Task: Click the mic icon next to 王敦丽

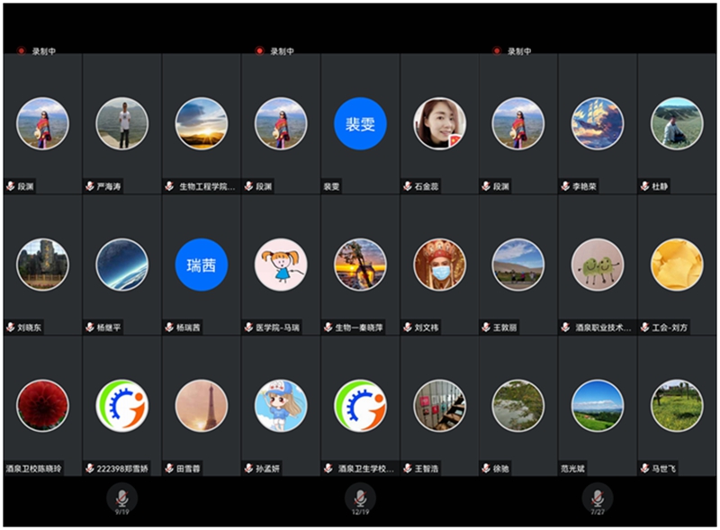Action: [x=486, y=328]
